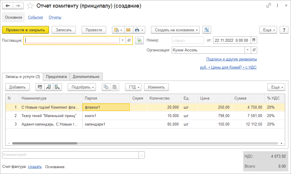This screenshot has height=174, width=291.
Task: Open the Дополнительно tab
Action: point(86,77)
